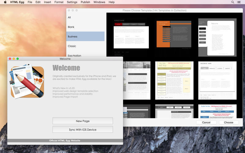Viewport: 245px width, 153px height.
Task: Click Sync With iOS Device button
Action: [83, 129]
